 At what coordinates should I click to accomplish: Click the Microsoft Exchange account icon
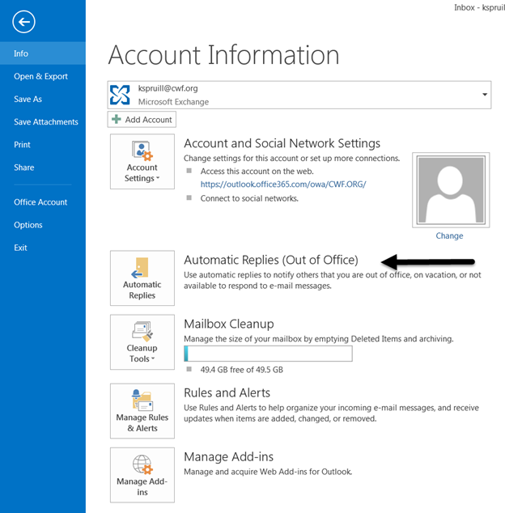point(120,95)
